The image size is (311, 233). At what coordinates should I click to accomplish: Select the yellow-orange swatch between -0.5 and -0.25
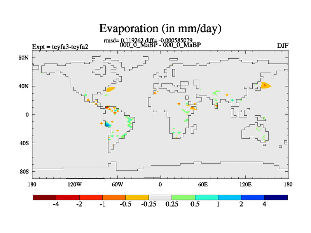[137, 197]
